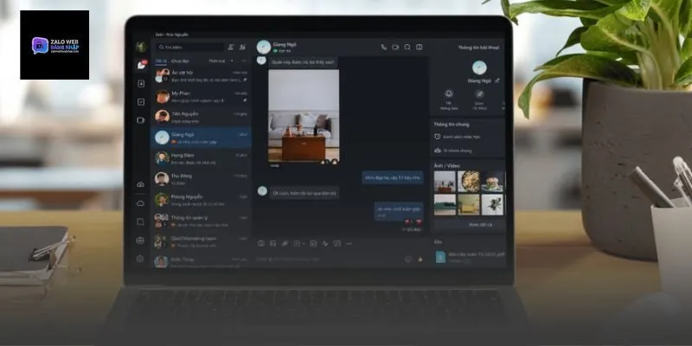Open the To-Do checkbox icon in sidebar

coord(141,102)
